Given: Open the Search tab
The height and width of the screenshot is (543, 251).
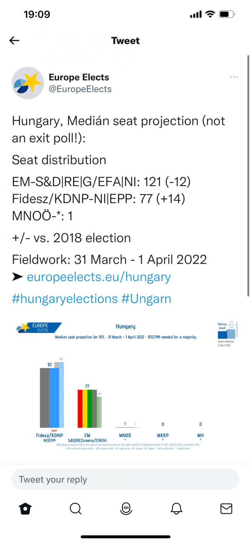Looking at the screenshot, I should click(x=75, y=508).
